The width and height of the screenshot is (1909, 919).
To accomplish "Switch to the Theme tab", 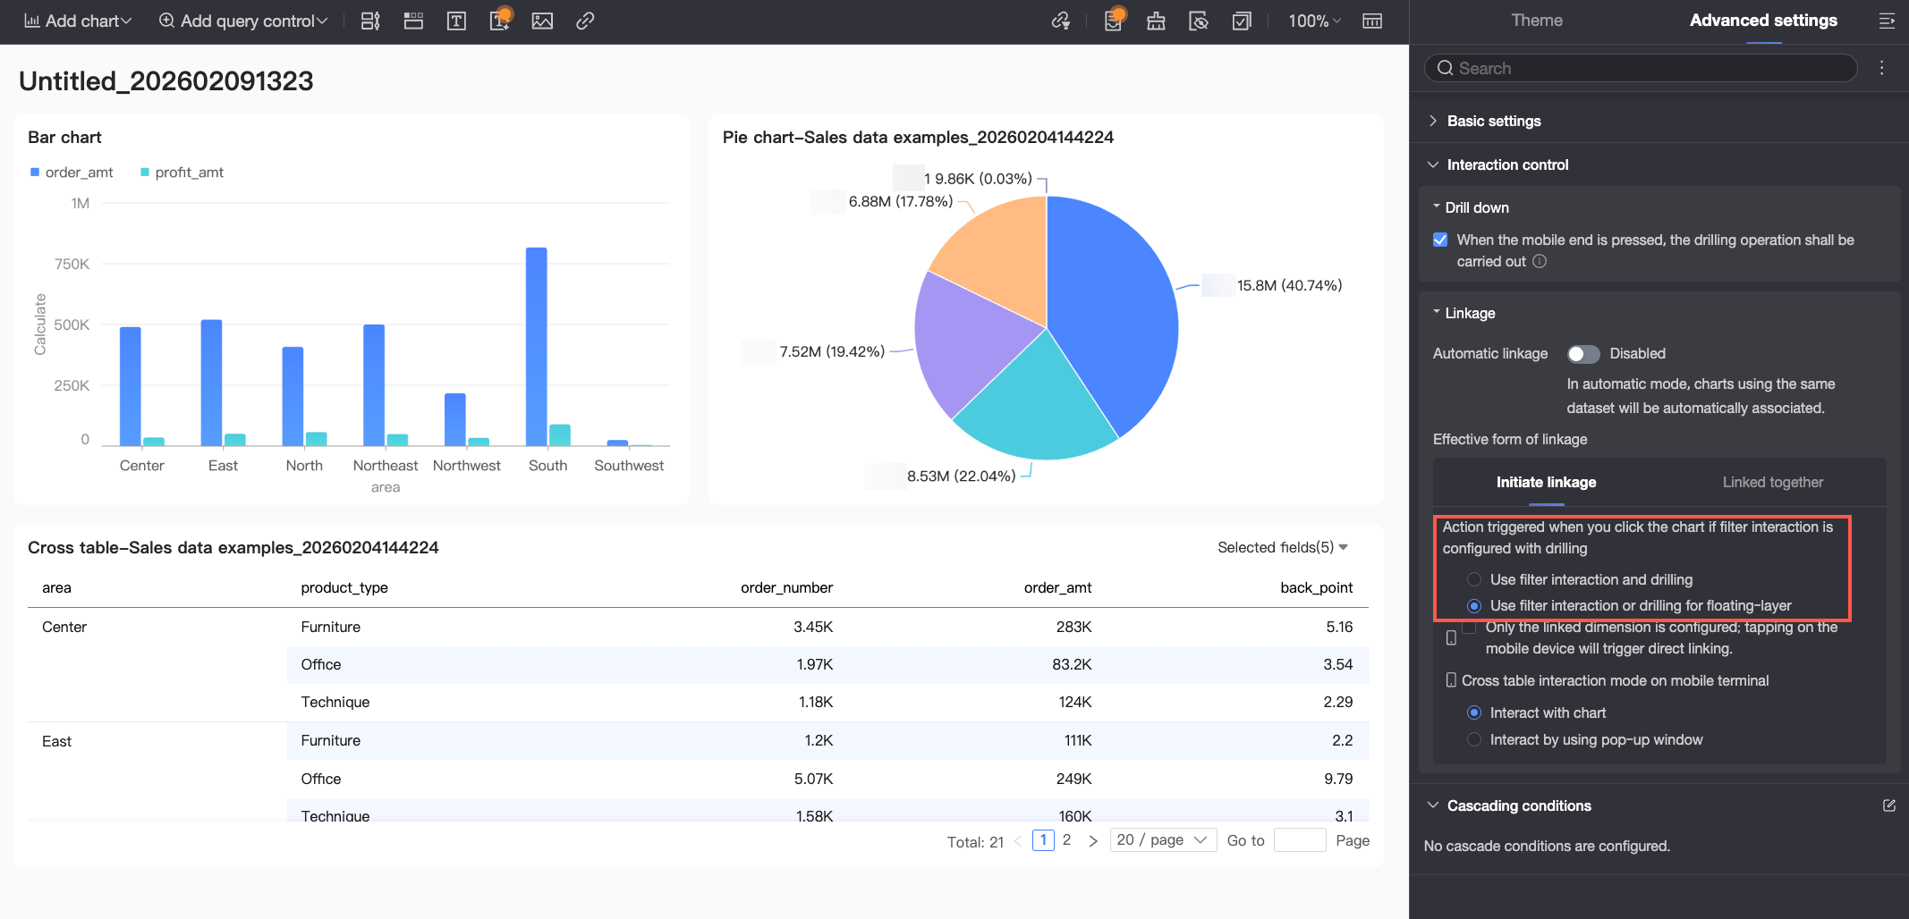I will point(1536,21).
